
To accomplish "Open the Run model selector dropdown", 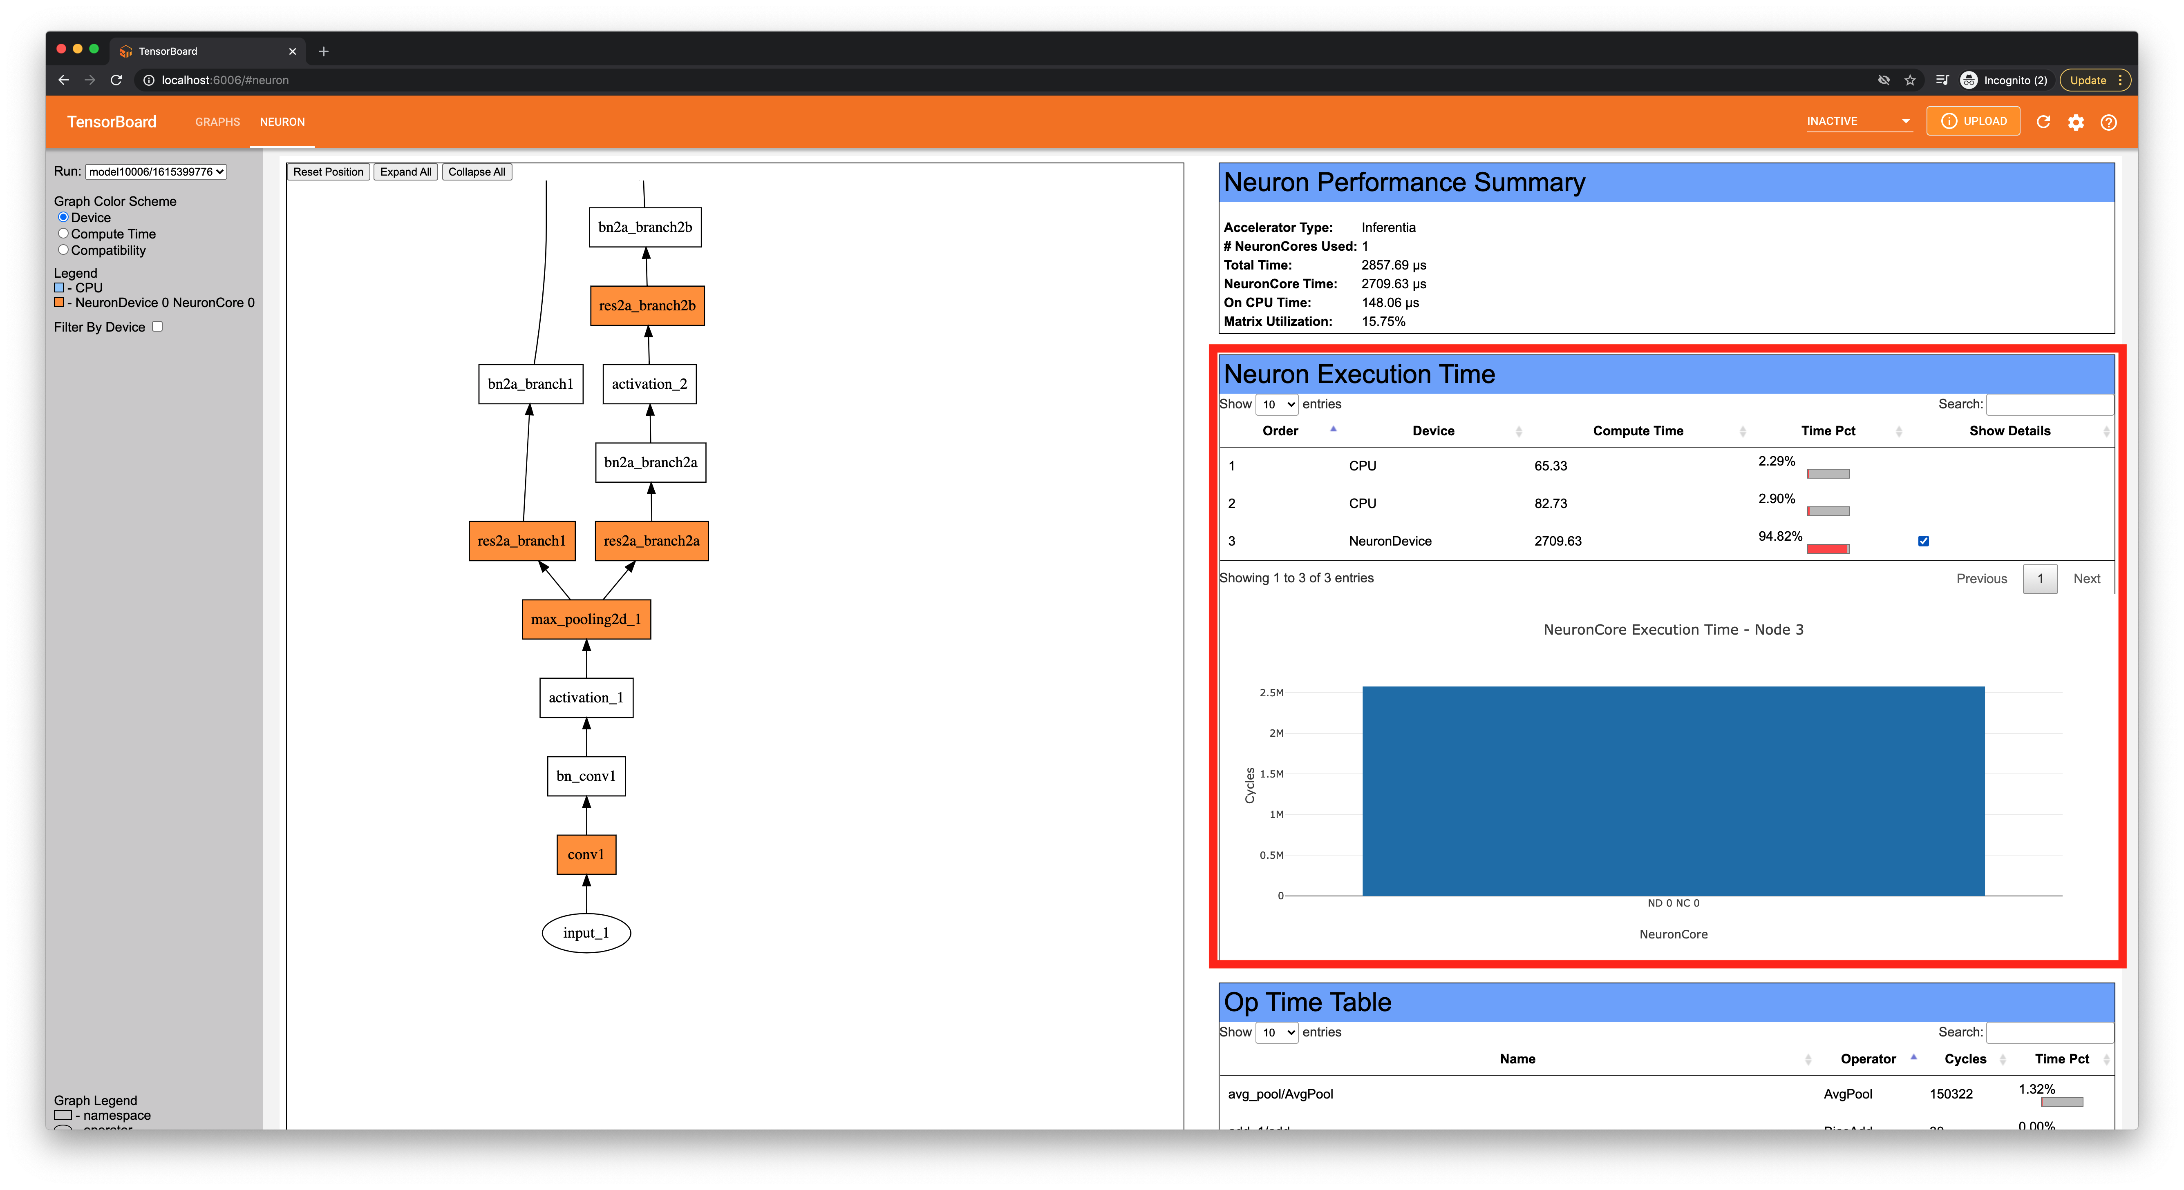I will click(156, 172).
